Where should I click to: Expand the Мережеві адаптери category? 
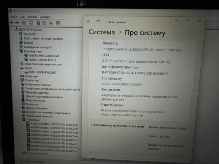[19, 92]
